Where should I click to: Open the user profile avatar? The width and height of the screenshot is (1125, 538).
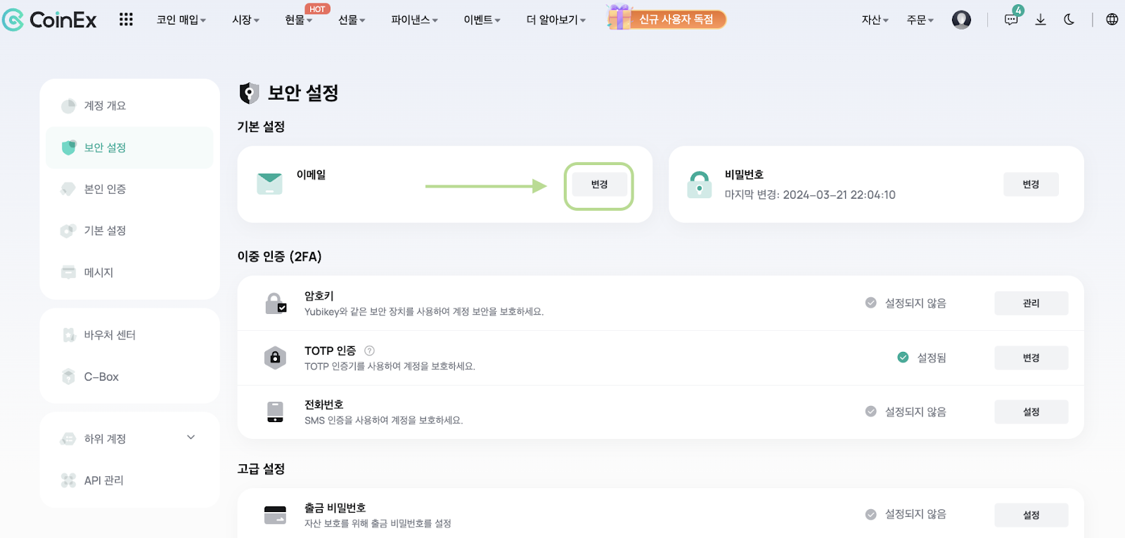961,20
